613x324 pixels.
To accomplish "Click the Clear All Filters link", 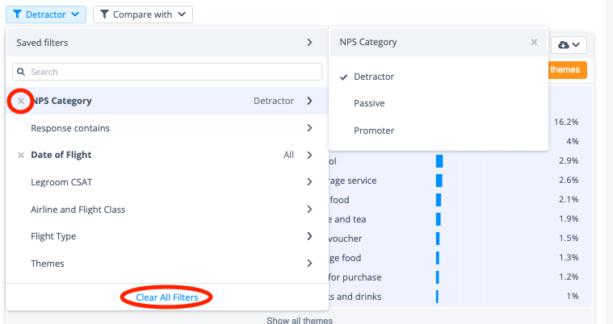I will tap(167, 297).
